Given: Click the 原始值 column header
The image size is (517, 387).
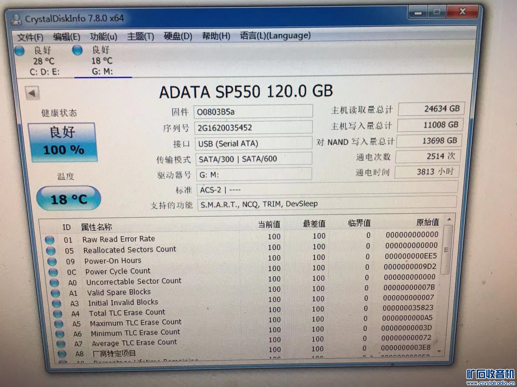Looking at the screenshot, I should click(428, 222).
